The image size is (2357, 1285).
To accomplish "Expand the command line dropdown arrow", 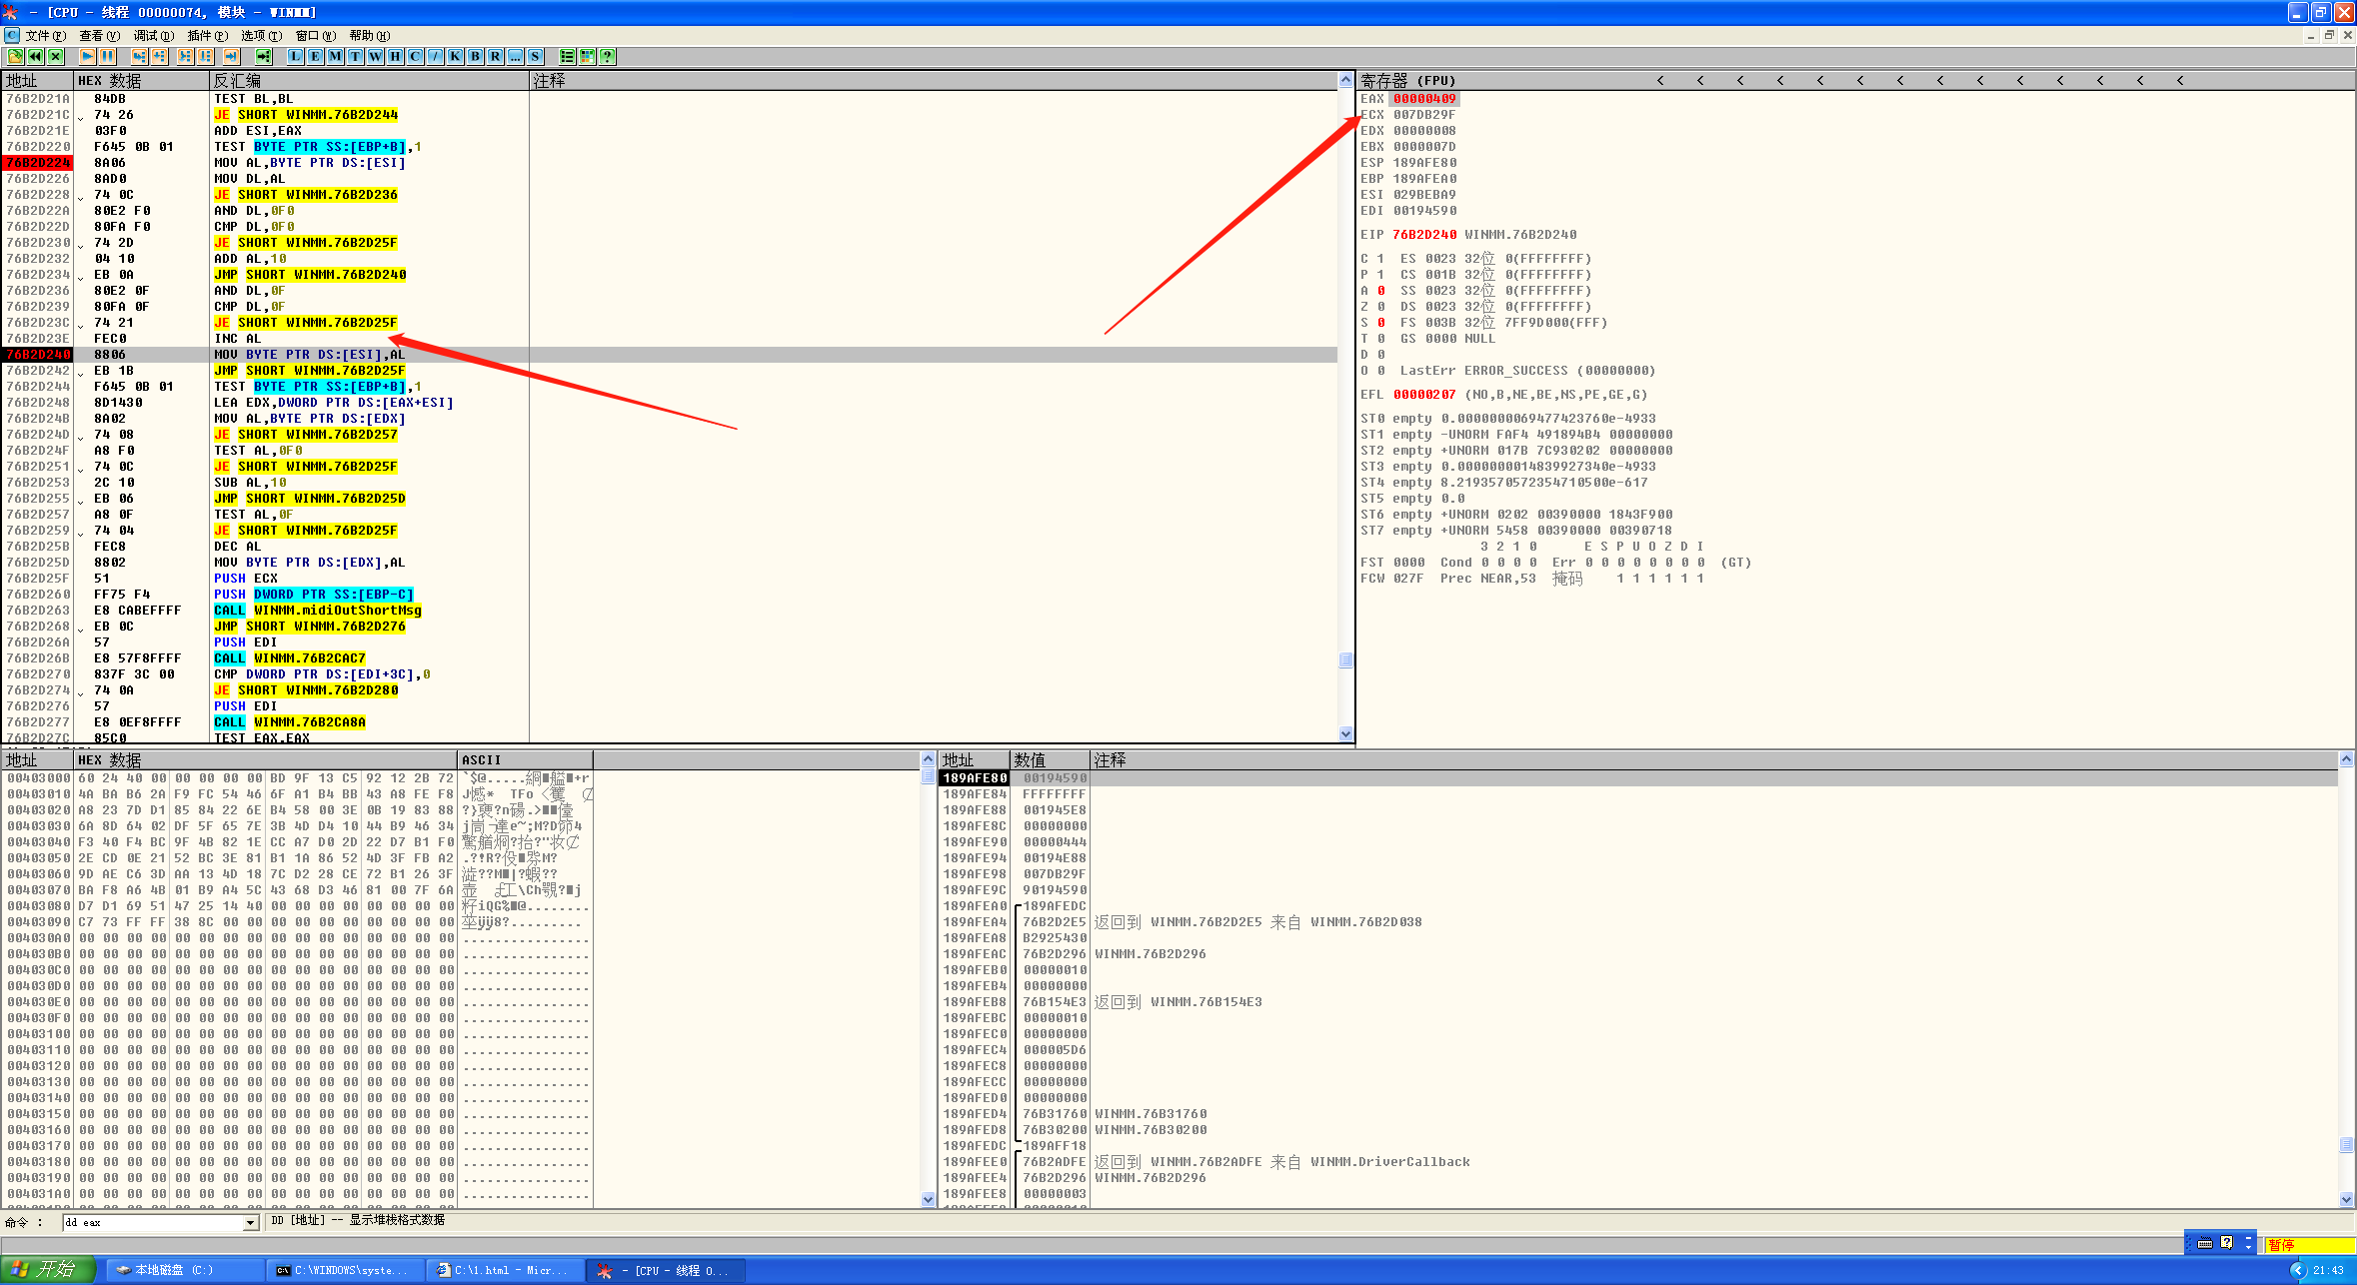I will (251, 1223).
